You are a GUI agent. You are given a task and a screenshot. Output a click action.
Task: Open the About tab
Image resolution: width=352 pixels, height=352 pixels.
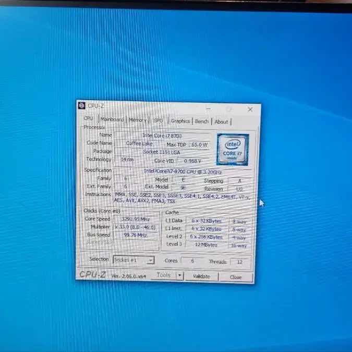(221, 122)
